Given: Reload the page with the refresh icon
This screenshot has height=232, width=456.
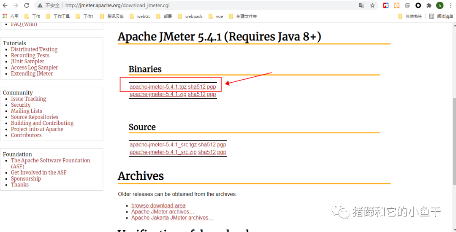Looking at the screenshot, I should tap(27, 5).
